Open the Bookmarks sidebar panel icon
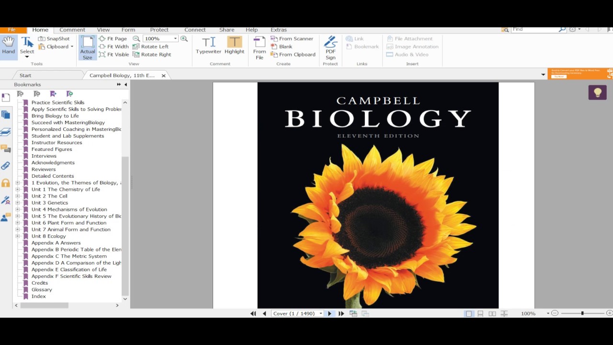The width and height of the screenshot is (613, 345). click(6, 97)
